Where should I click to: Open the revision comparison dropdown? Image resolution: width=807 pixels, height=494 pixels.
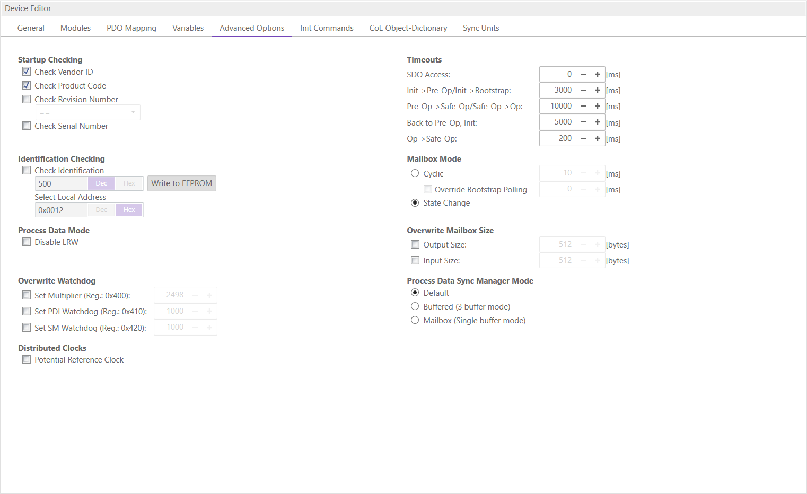tap(133, 112)
